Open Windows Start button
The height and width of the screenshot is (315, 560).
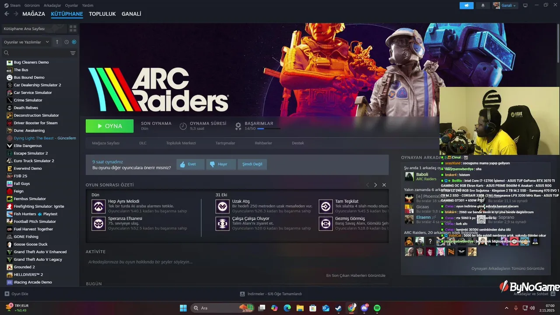(183, 308)
